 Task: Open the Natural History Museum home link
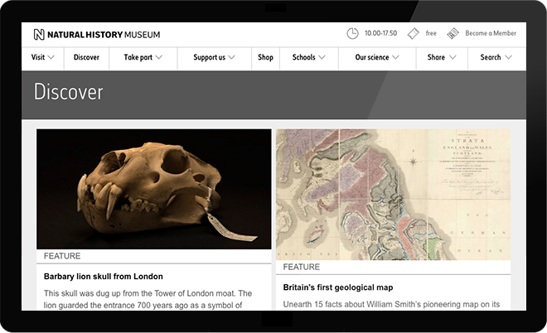97,35
